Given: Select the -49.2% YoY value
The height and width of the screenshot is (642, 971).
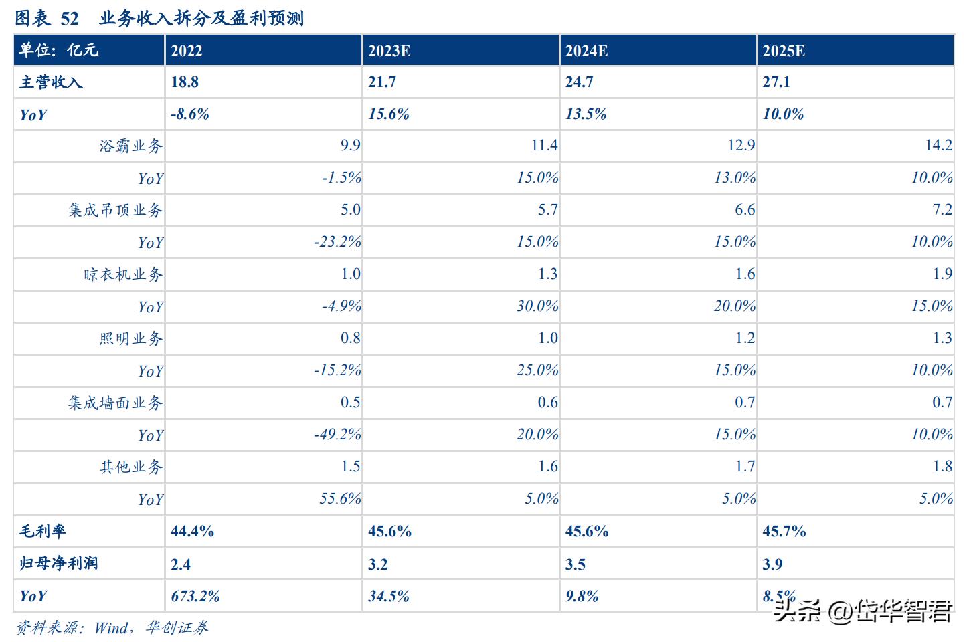Looking at the screenshot, I should pos(337,435).
